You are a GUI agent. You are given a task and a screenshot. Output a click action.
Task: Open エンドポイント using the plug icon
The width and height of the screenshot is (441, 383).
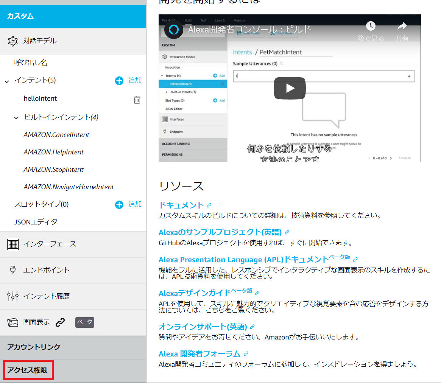[12, 270]
